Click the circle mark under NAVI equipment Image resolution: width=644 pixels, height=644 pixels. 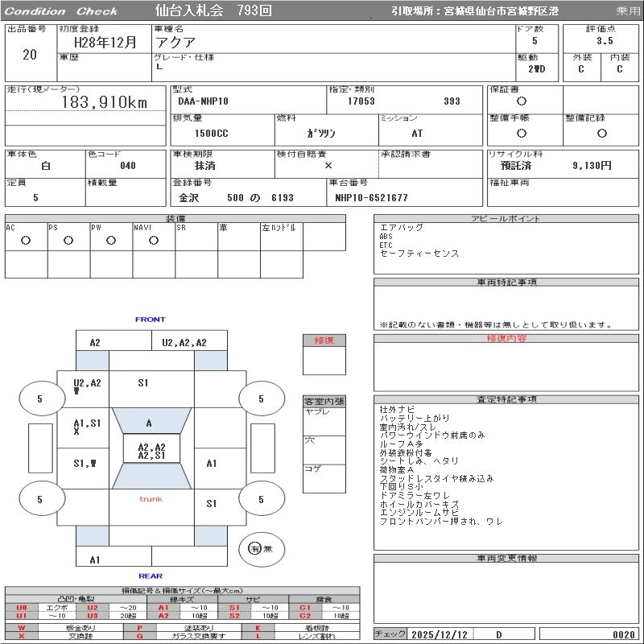(154, 240)
